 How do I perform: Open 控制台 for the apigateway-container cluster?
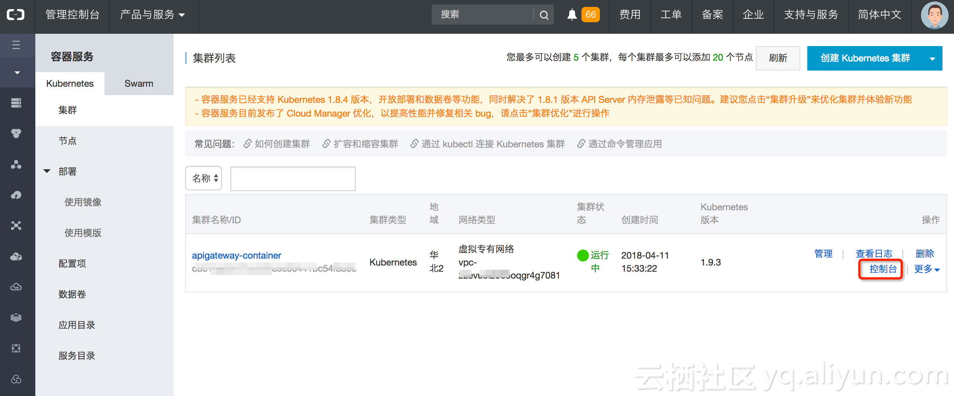(x=883, y=269)
